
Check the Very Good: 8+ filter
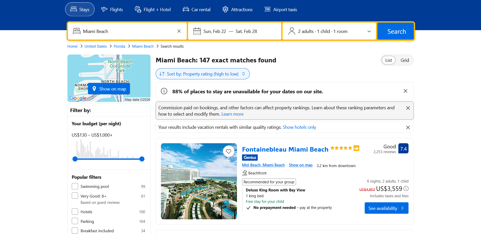[75, 196]
